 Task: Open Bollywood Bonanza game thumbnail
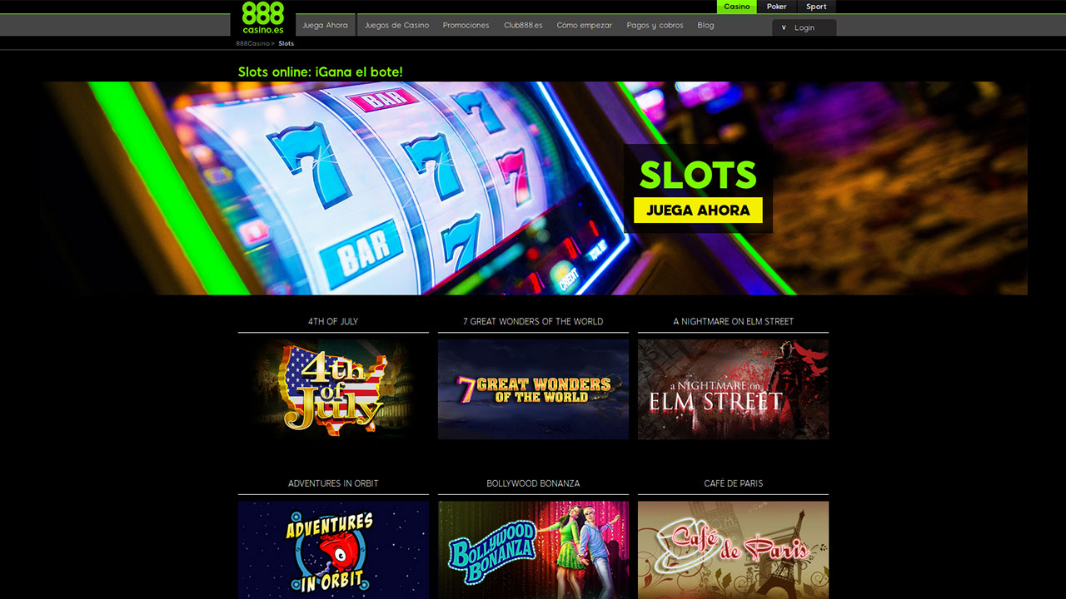(533, 550)
